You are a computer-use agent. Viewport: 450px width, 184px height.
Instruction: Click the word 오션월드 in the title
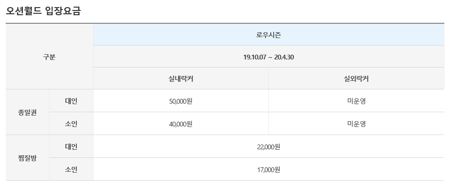[x=24, y=10]
